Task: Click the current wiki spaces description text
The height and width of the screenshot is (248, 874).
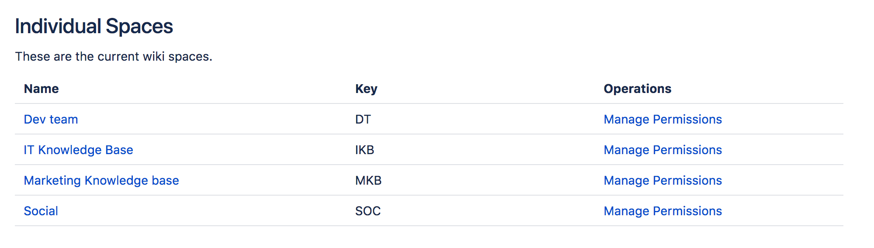Action: coord(114,57)
